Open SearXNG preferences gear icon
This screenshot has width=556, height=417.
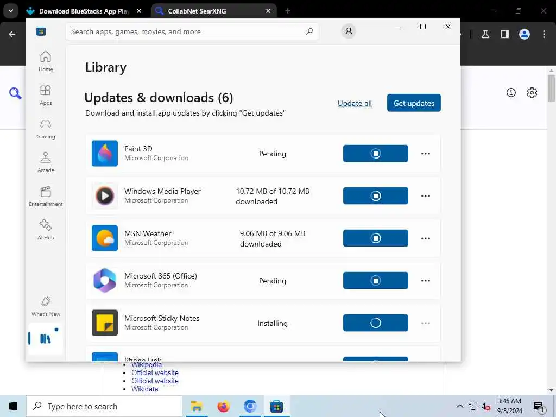coord(532,92)
